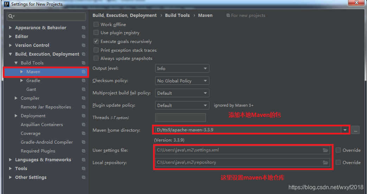The height and width of the screenshot is (194, 367).
Task: Enable Use plugin registry checkbox
Action: 96,32
